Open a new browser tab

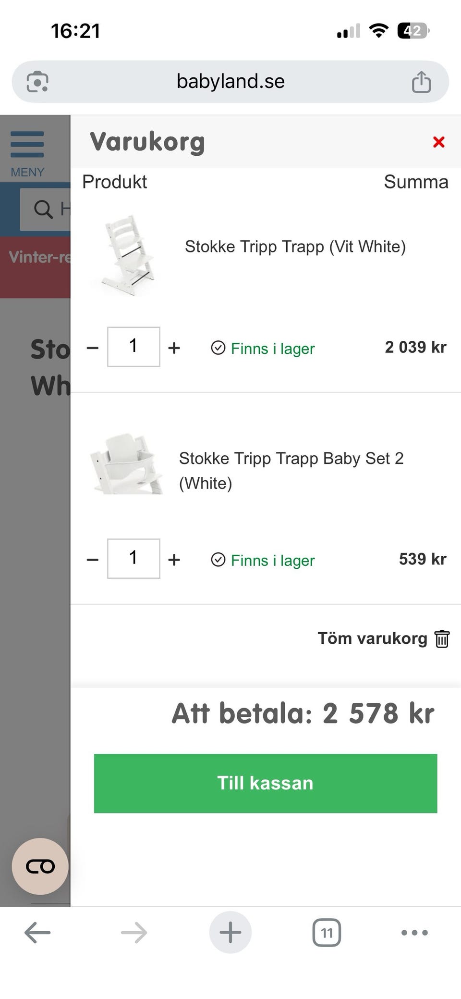point(230,933)
